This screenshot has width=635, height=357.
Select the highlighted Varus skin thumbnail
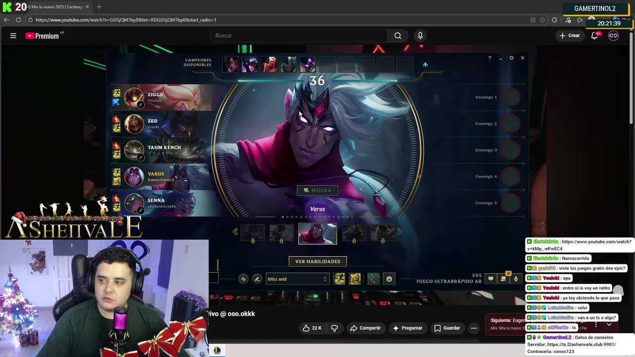pyautogui.click(x=317, y=234)
